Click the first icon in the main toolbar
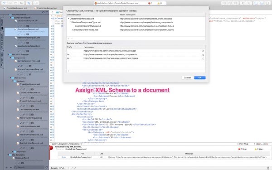272x170 pixels. click(x=5, y=3)
